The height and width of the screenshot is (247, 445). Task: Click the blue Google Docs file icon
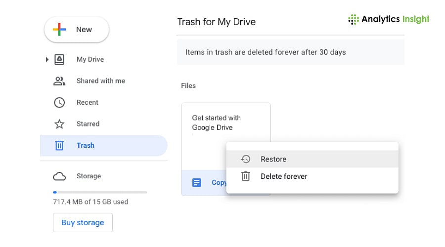[197, 183]
